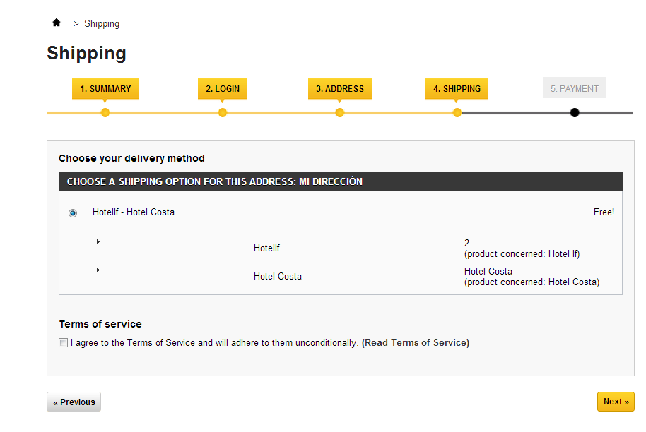This screenshot has width=646, height=432.
Task: Open the Read Terms of Service link
Action: [x=416, y=343]
